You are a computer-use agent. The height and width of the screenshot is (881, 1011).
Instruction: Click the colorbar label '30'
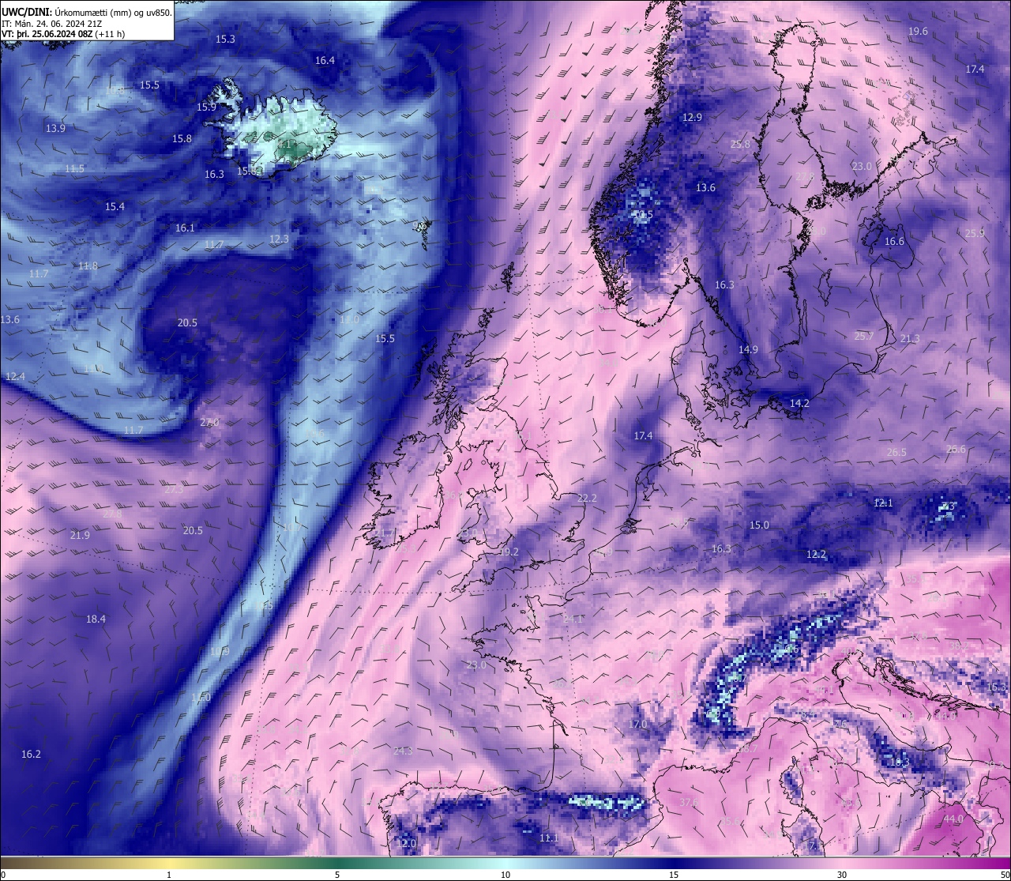[842, 875]
